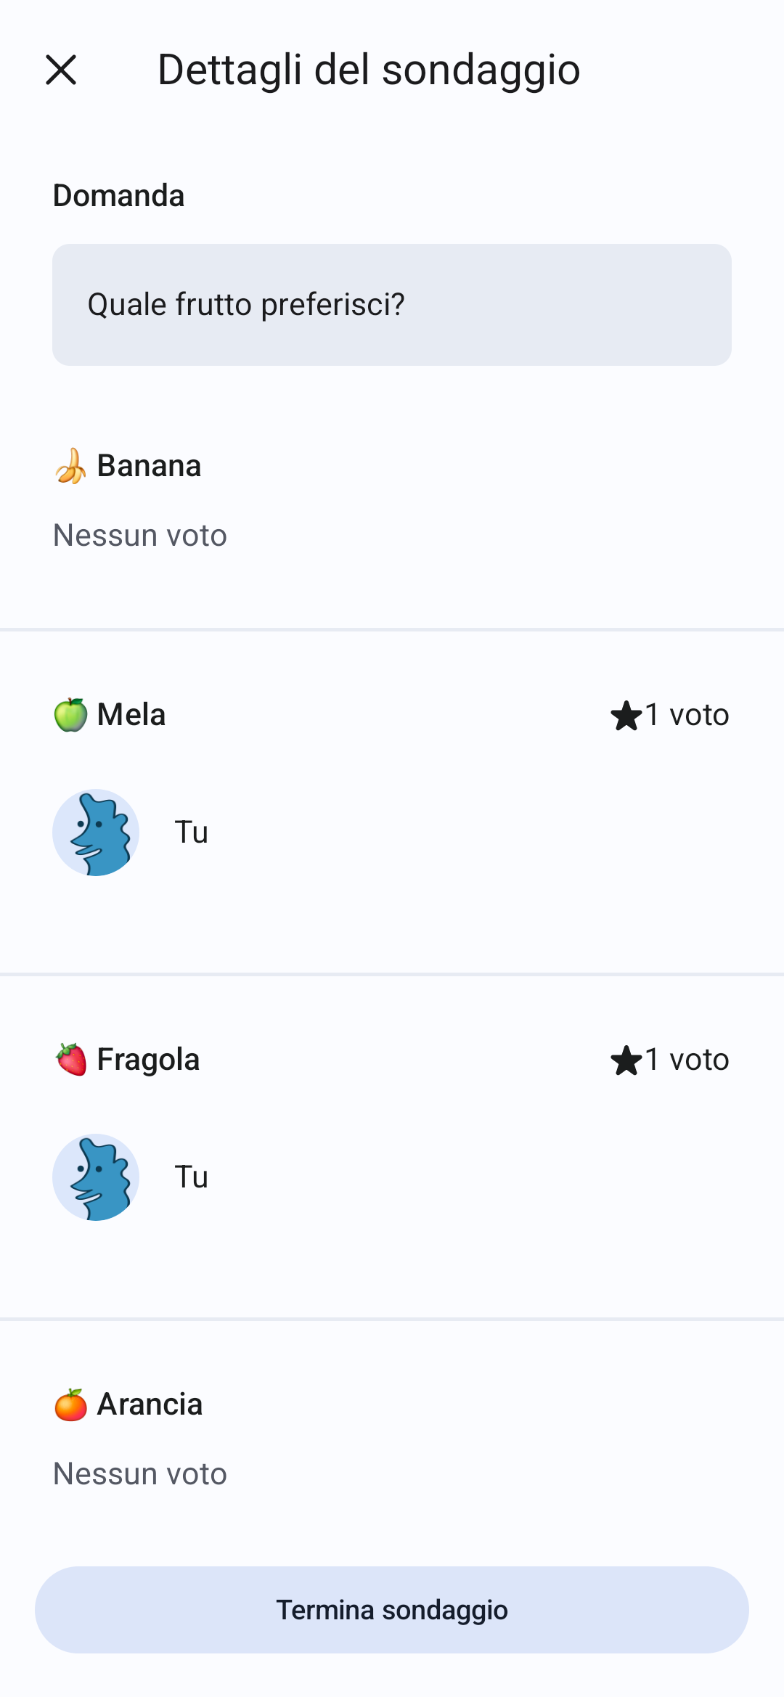
Task: Tap the "1 voto" count for Fragola
Action: [x=687, y=1060]
